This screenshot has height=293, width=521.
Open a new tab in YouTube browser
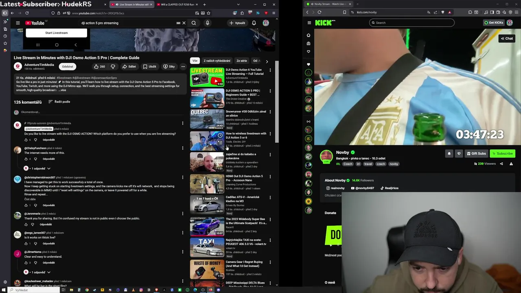[204, 4]
